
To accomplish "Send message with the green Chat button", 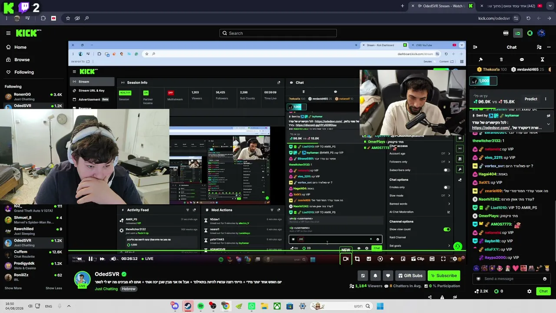I will [x=543, y=291].
